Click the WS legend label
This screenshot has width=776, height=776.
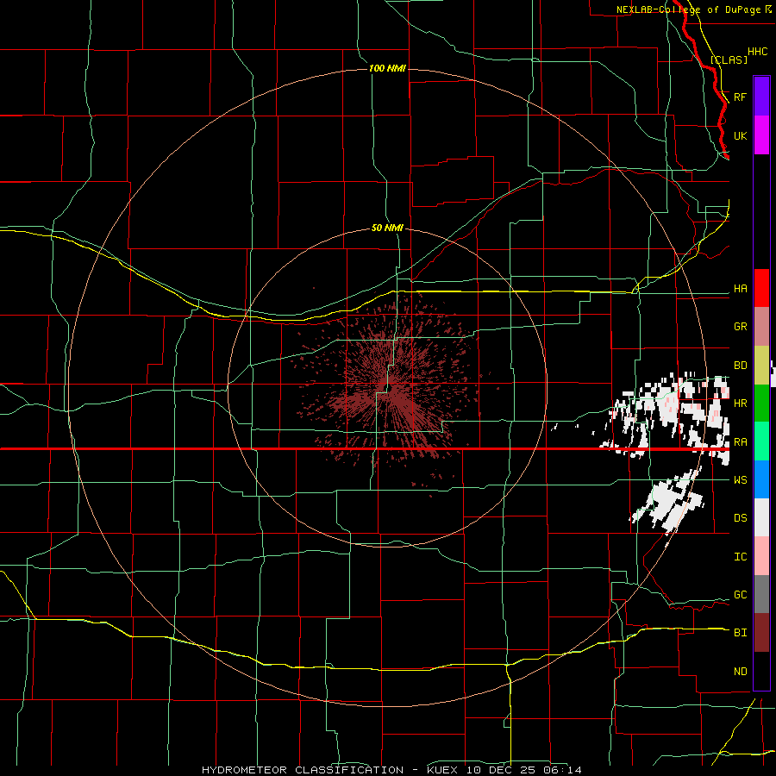(x=740, y=480)
